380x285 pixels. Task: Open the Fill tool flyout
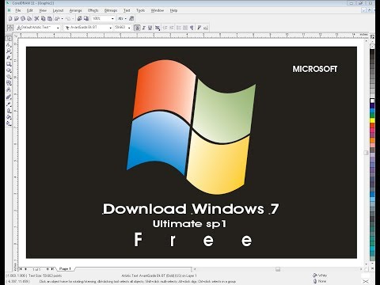tap(9, 117)
